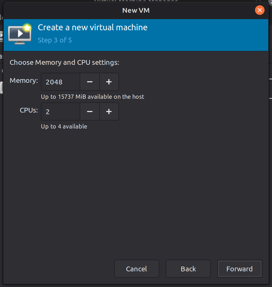Click the background Virtual Machine Manager title
The image size is (272, 287).
coord(136,1)
